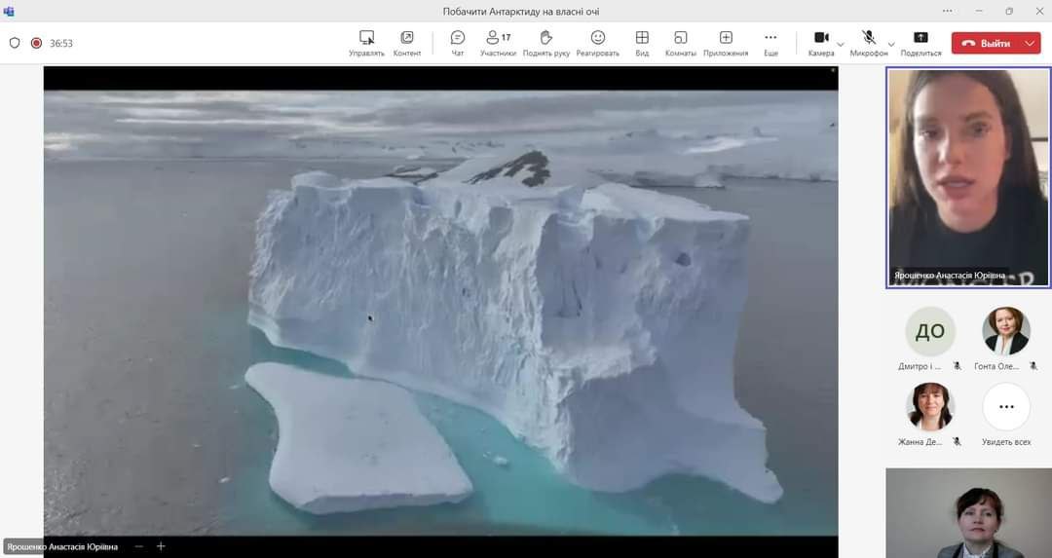Viewport: 1052px width, 558px height.
Task: Click Поднять руку (Raise hand) icon
Action: coord(545,38)
